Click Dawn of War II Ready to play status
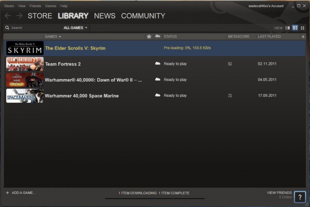 pos(175,79)
